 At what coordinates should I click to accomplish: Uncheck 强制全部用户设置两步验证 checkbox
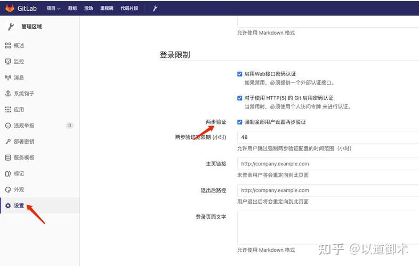[x=240, y=122]
